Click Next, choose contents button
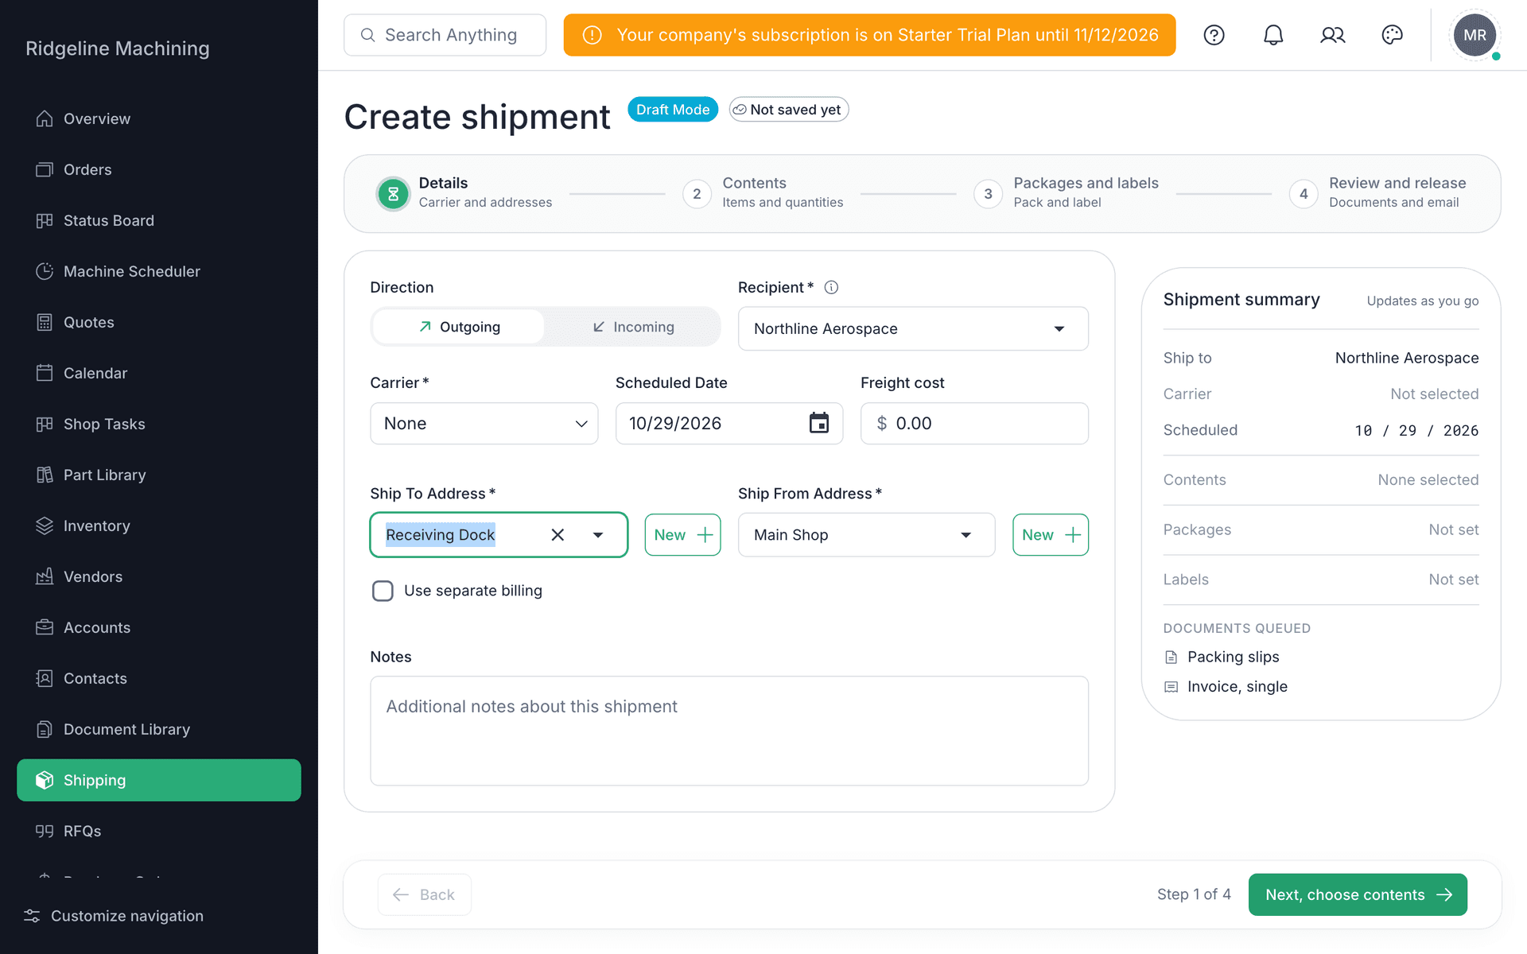 pos(1358,894)
